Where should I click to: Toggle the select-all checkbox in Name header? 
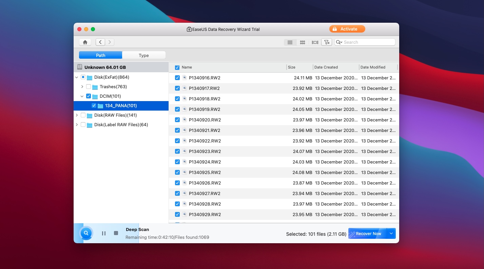177,68
